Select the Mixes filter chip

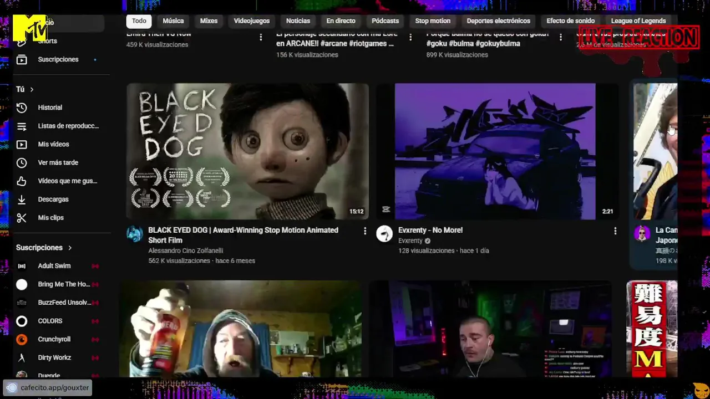coord(209,21)
